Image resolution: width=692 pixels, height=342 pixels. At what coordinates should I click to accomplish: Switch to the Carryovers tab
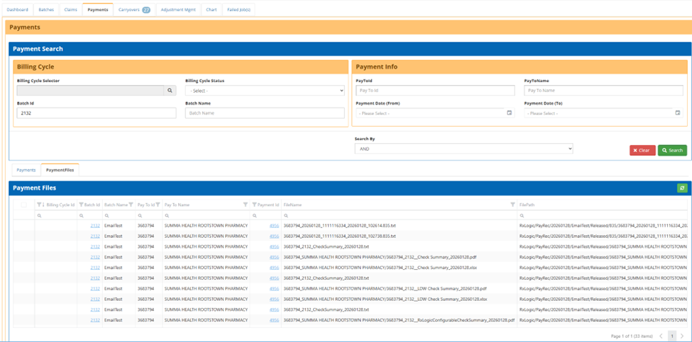(x=133, y=10)
